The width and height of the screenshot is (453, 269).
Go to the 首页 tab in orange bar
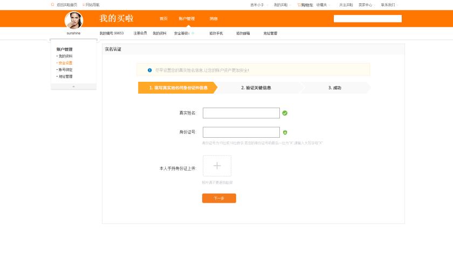(163, 19)
